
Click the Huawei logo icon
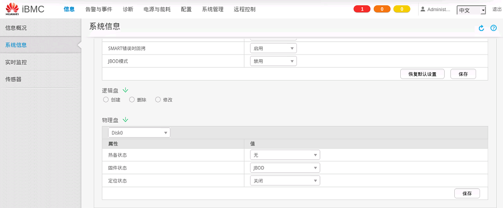point(12,9)
